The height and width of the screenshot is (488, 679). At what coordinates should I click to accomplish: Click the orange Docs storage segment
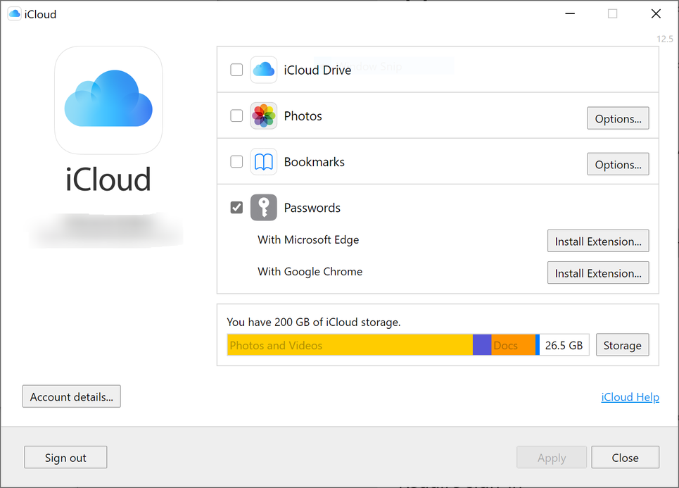click(x=513, y=345)
